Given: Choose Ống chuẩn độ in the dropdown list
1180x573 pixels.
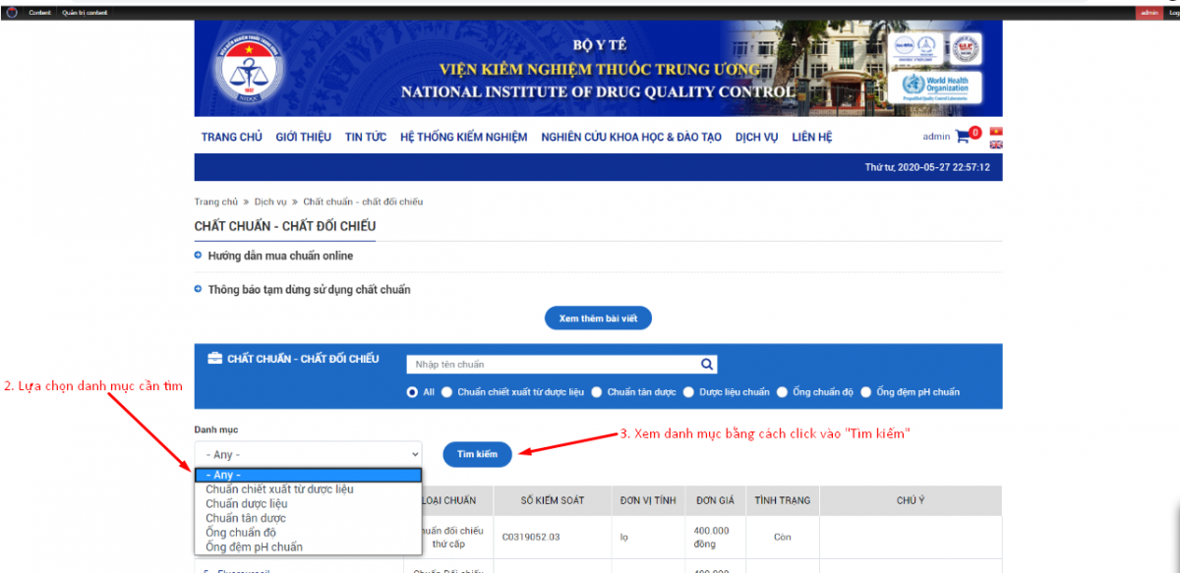Looking at the screenshot, I should pyautogui.click(x=308, y=533).
